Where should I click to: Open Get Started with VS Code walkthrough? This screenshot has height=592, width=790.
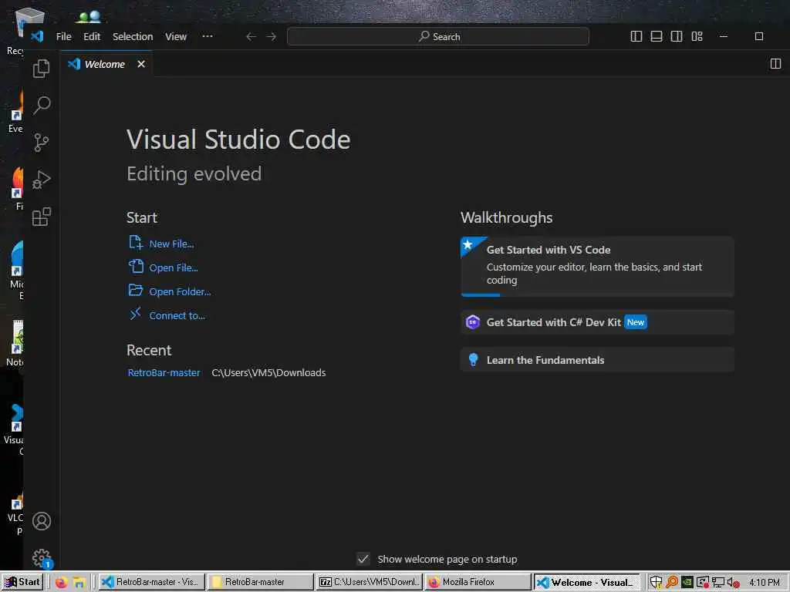pos(597,266)
